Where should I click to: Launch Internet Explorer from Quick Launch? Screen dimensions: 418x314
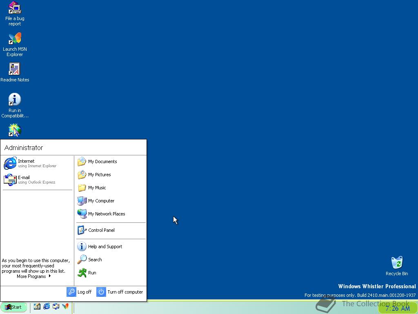47,307
